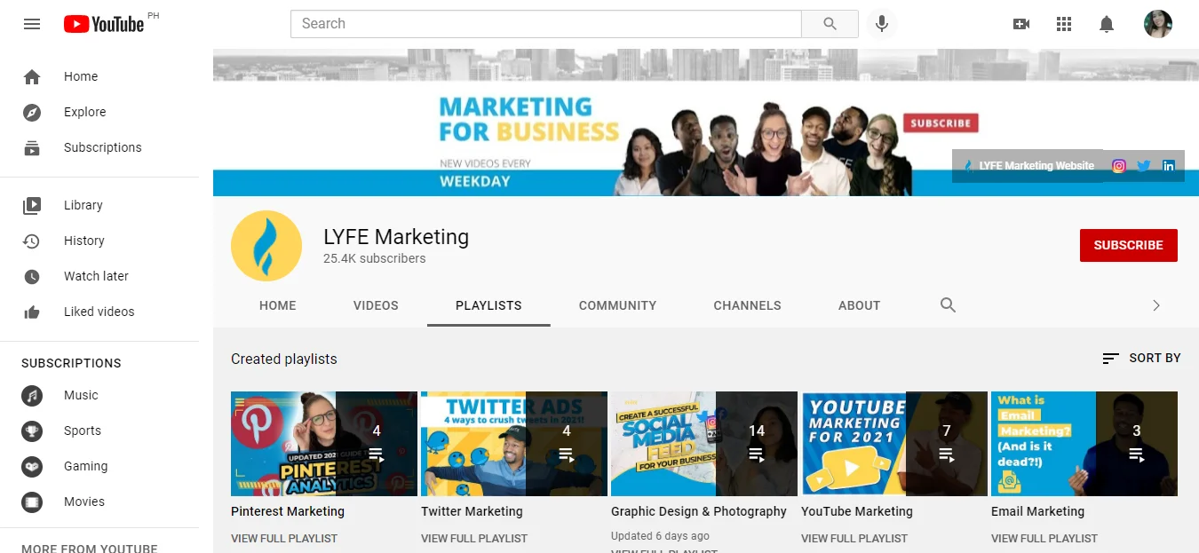Open the YouTube apps grid icon
The height and width of the screenshot is (553, 1199).
(x=1063, y=24)
